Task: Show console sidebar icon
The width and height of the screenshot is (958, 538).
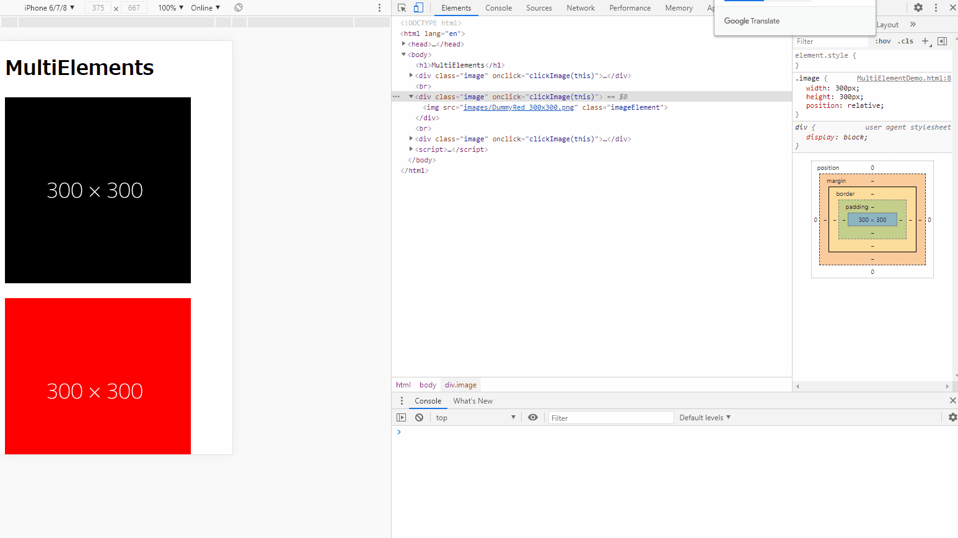Action: (401, 417)
